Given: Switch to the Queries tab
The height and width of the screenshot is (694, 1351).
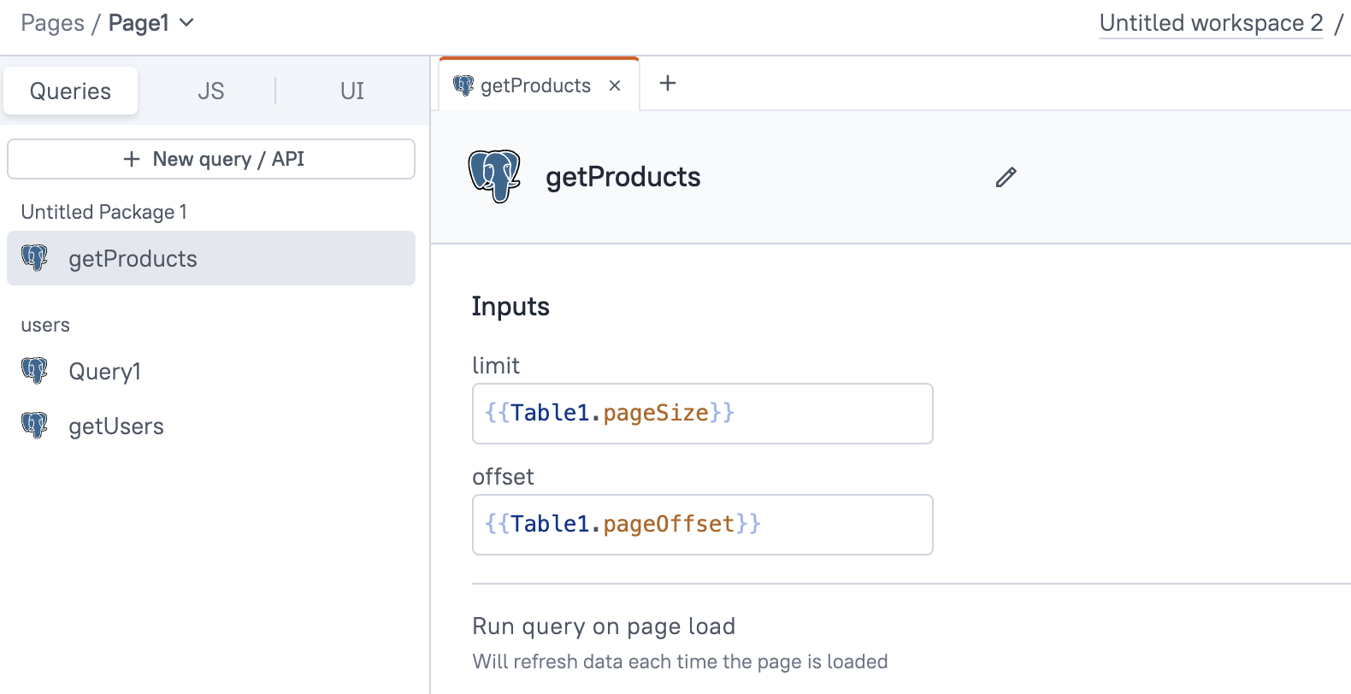Looking at the screenshot, I should pyautogui.click(x=70, y=91).
